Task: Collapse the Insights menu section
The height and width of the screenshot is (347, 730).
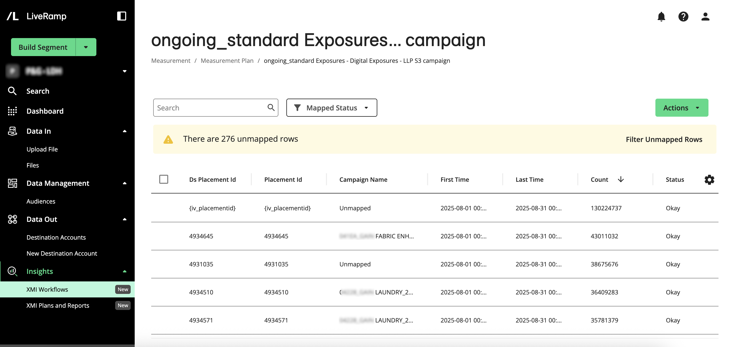Action: pos(124,271)
